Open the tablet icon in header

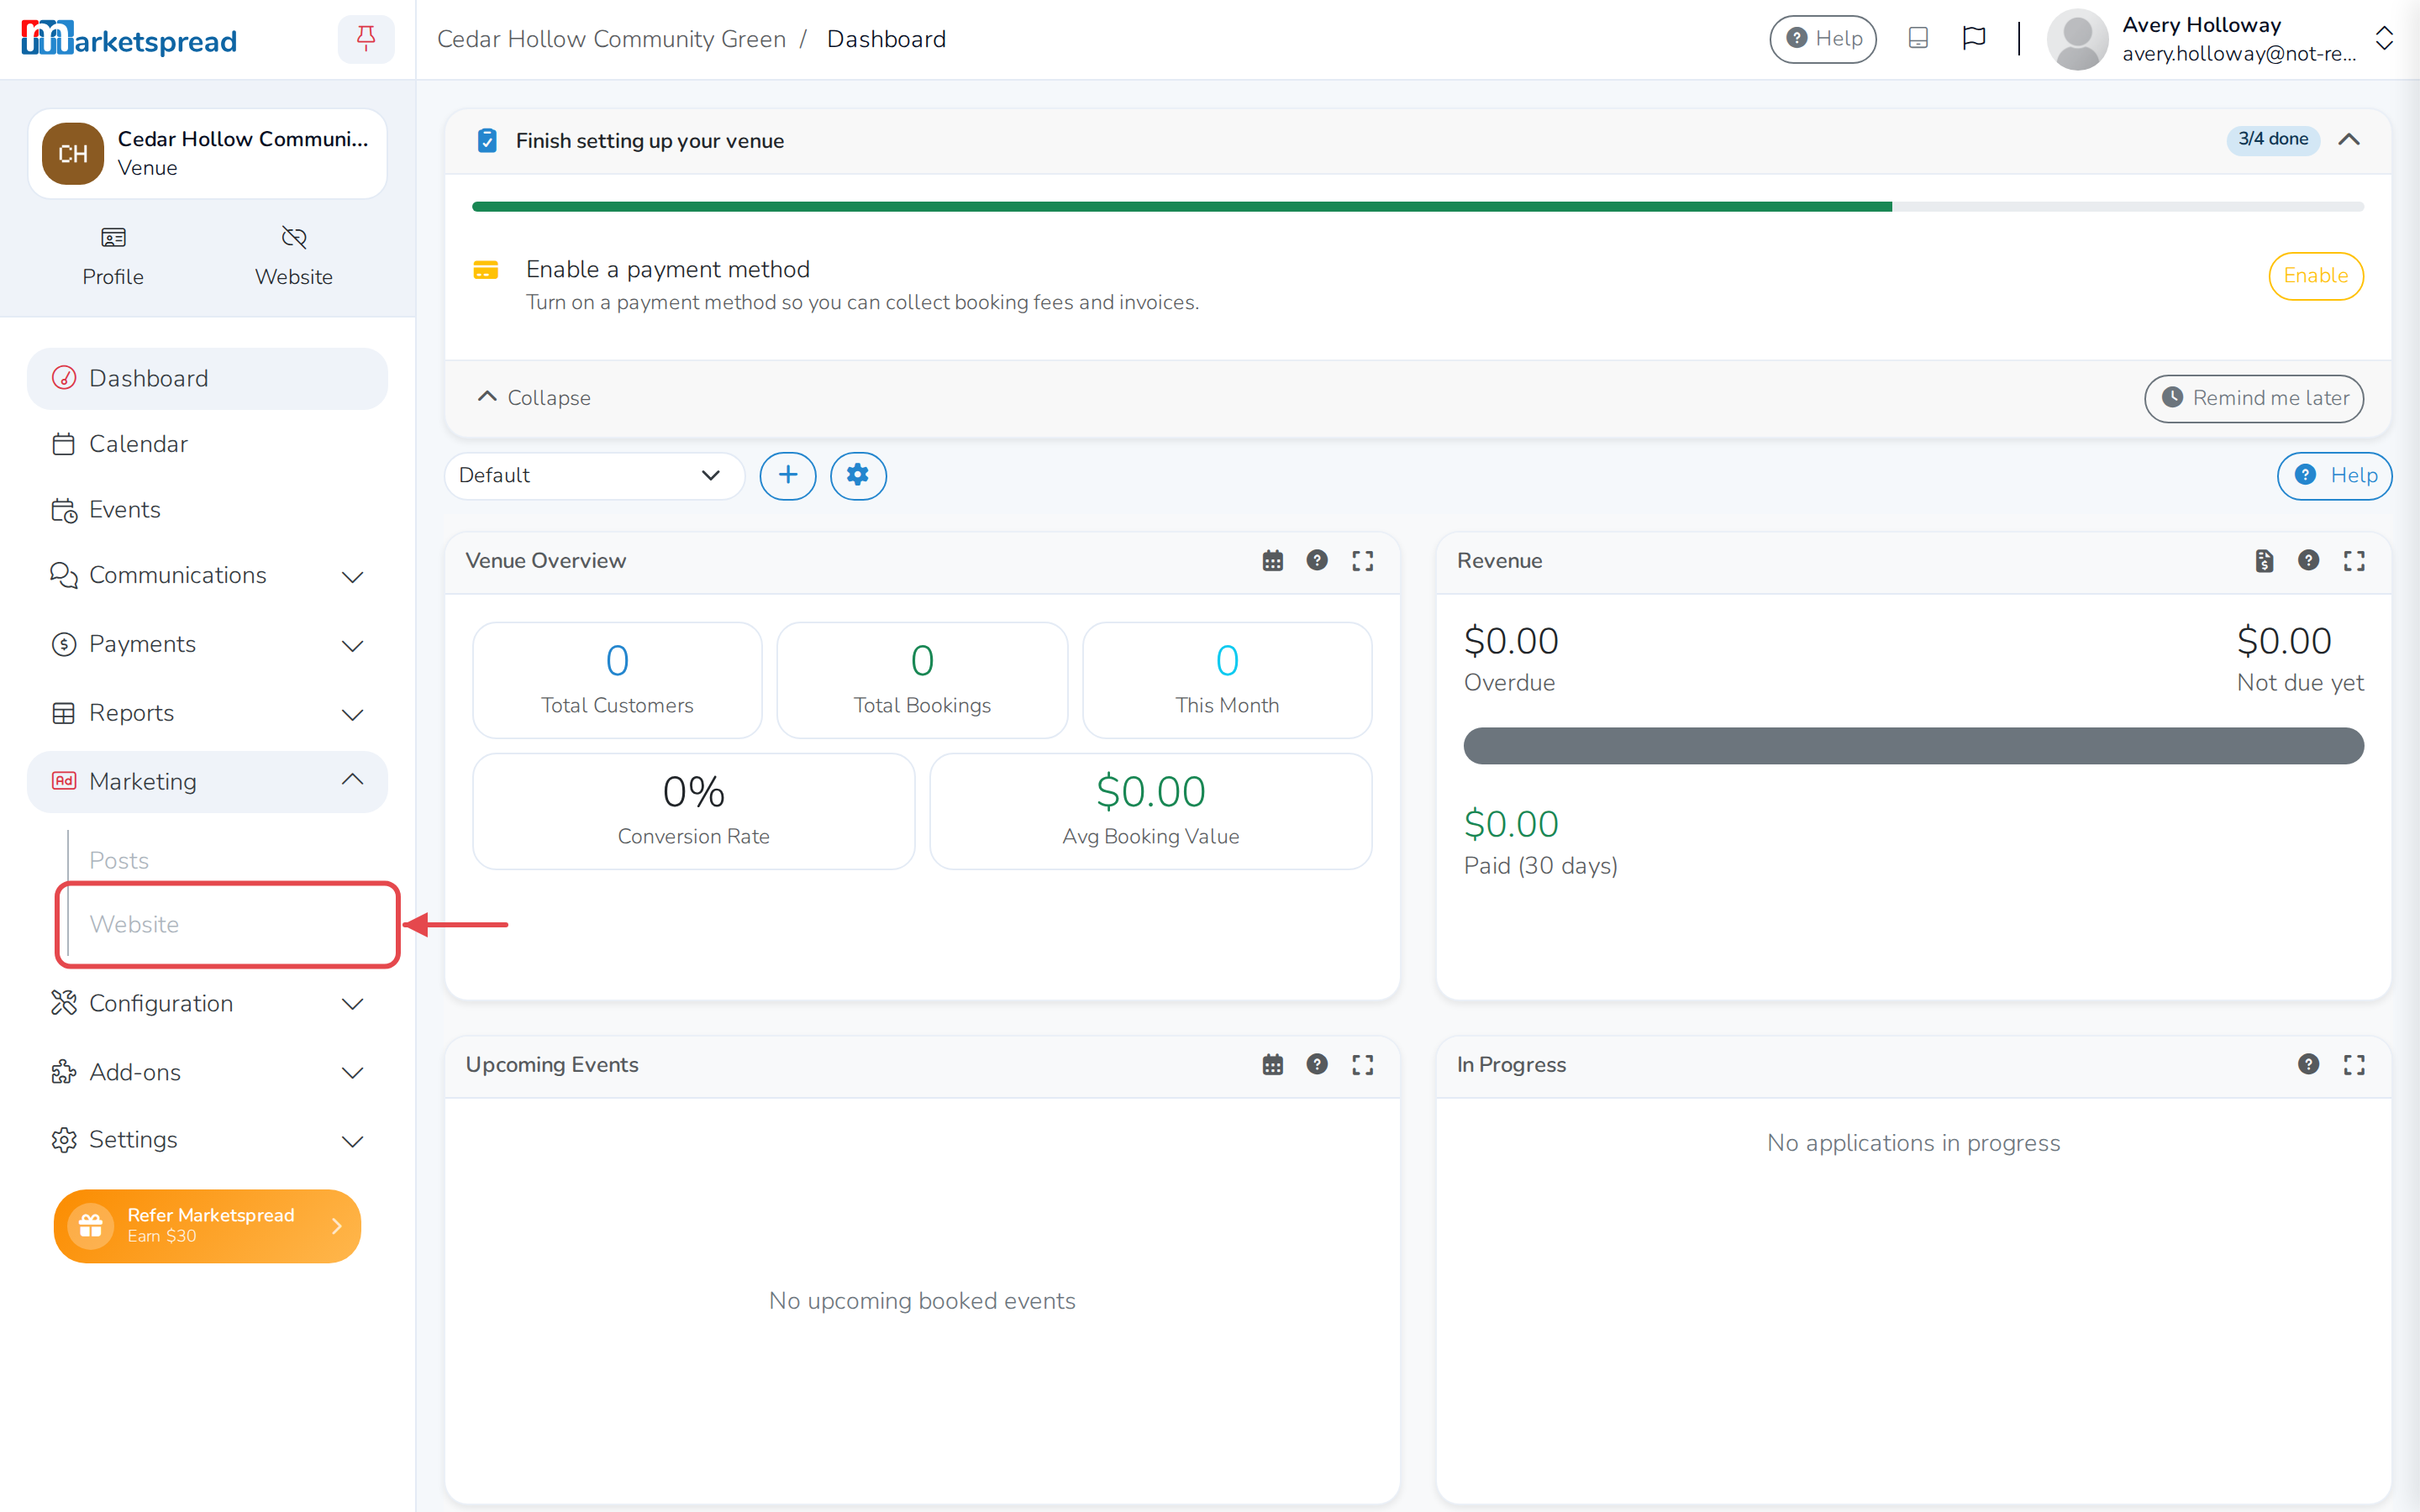pyautogui.click(x=1917, y=39)
